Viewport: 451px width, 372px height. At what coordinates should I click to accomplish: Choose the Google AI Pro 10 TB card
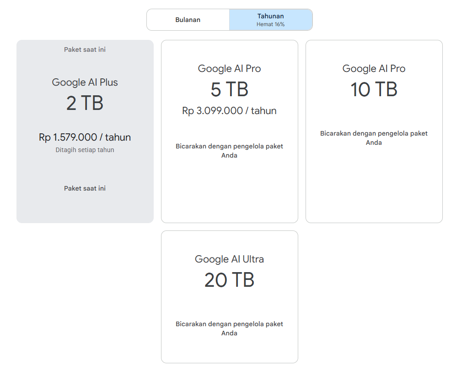374,131
